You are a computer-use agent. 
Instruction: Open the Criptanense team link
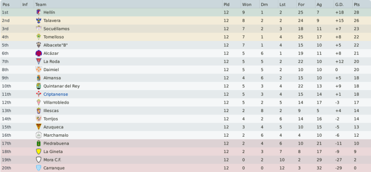(x=56, y=94)
